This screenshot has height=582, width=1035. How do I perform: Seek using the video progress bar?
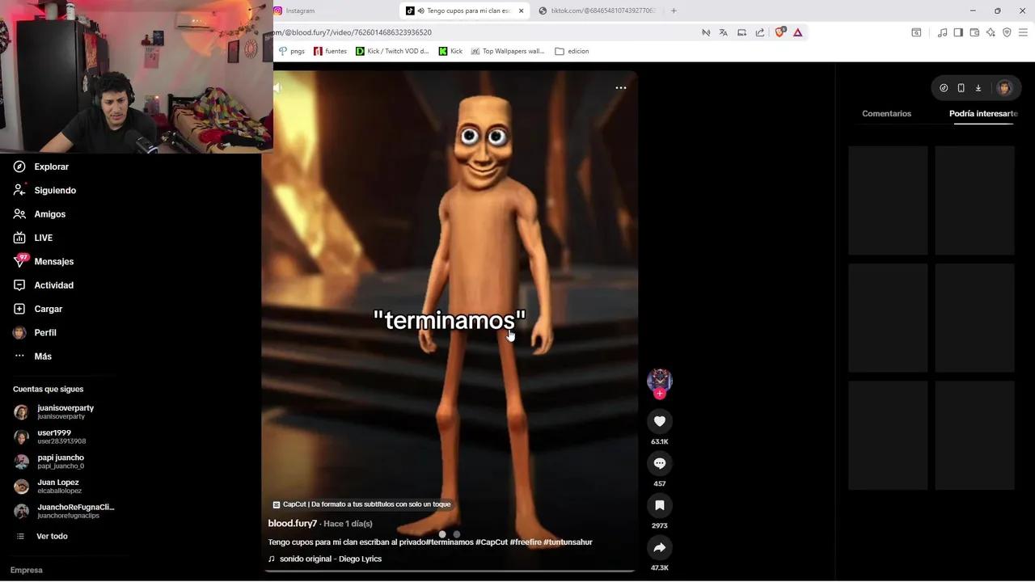click(x=450, y=570)
